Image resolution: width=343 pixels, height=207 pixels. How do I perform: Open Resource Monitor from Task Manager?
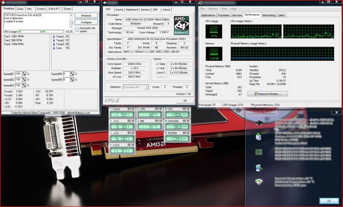(x=268, y=94)
